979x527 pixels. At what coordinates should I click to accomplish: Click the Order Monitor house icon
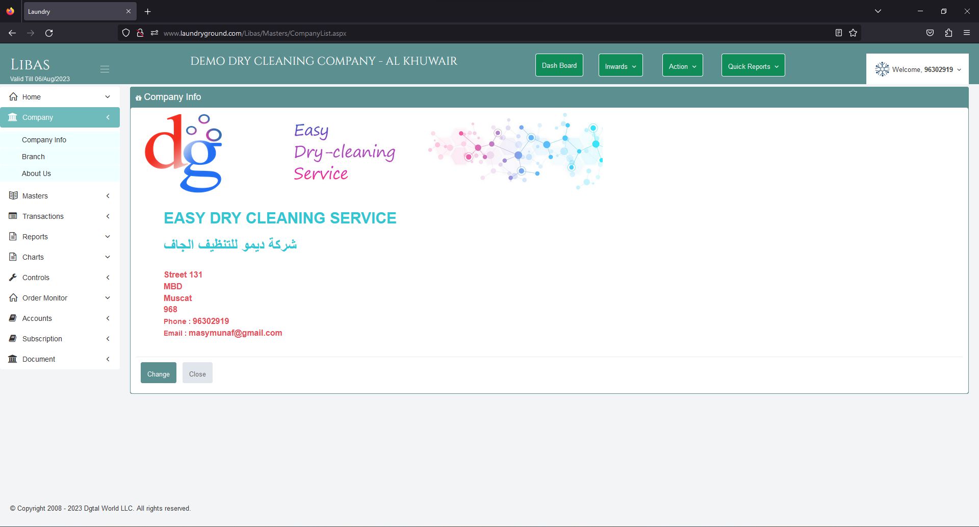pos(13,297)
